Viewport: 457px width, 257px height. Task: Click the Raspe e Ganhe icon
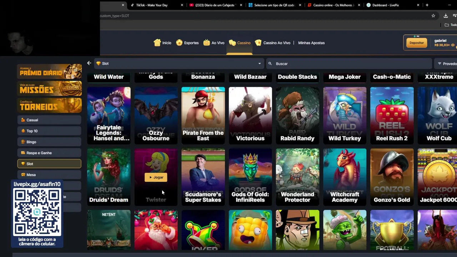click(23, 153)
